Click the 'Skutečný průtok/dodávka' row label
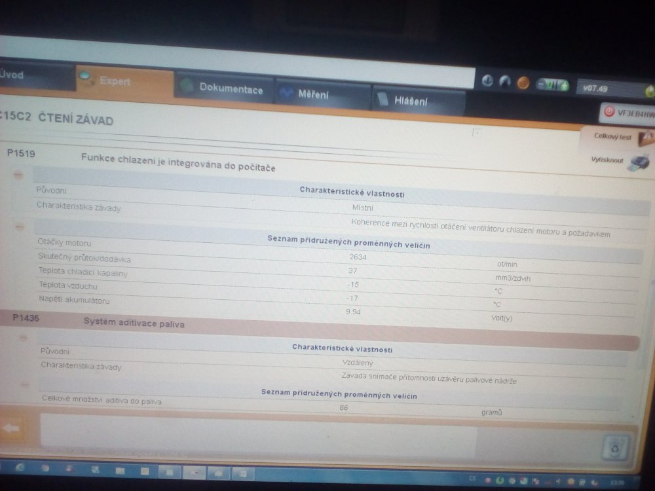 [84, 258]
